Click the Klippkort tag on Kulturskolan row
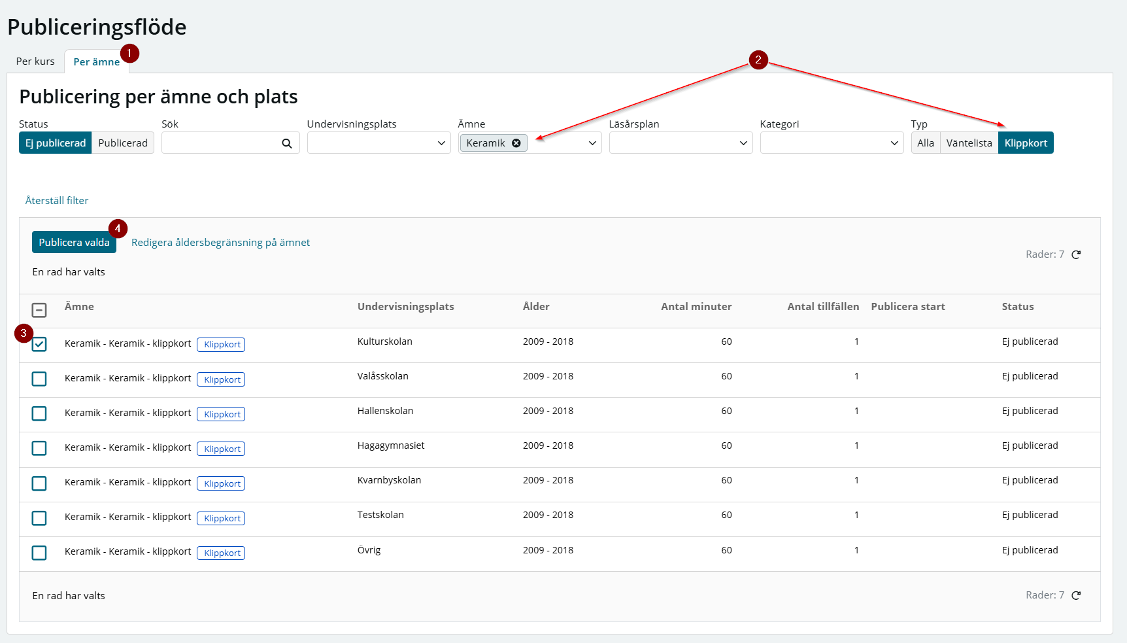Viewport: 1127px width, 643px height. point(221,345)
